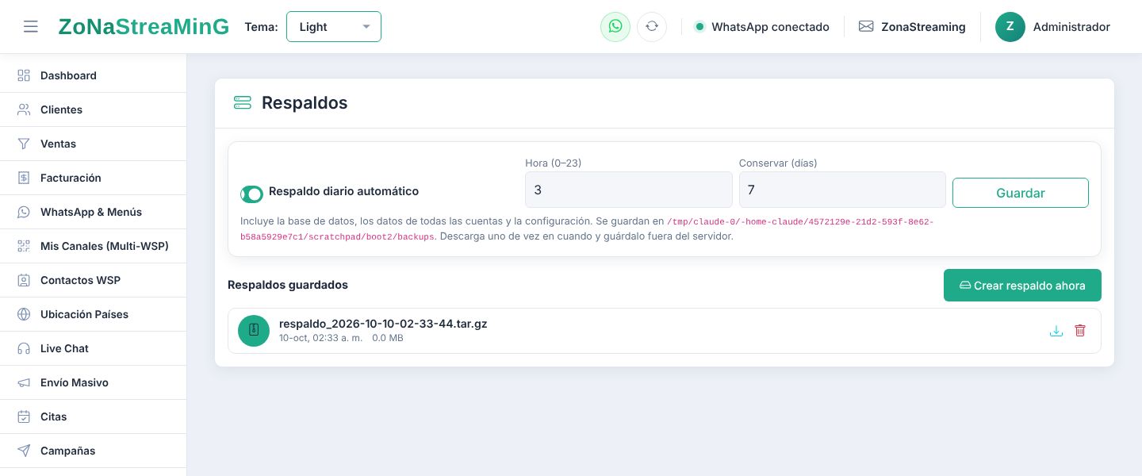Click the Guardar button
1142x476 pixels.
[1020, 193]
